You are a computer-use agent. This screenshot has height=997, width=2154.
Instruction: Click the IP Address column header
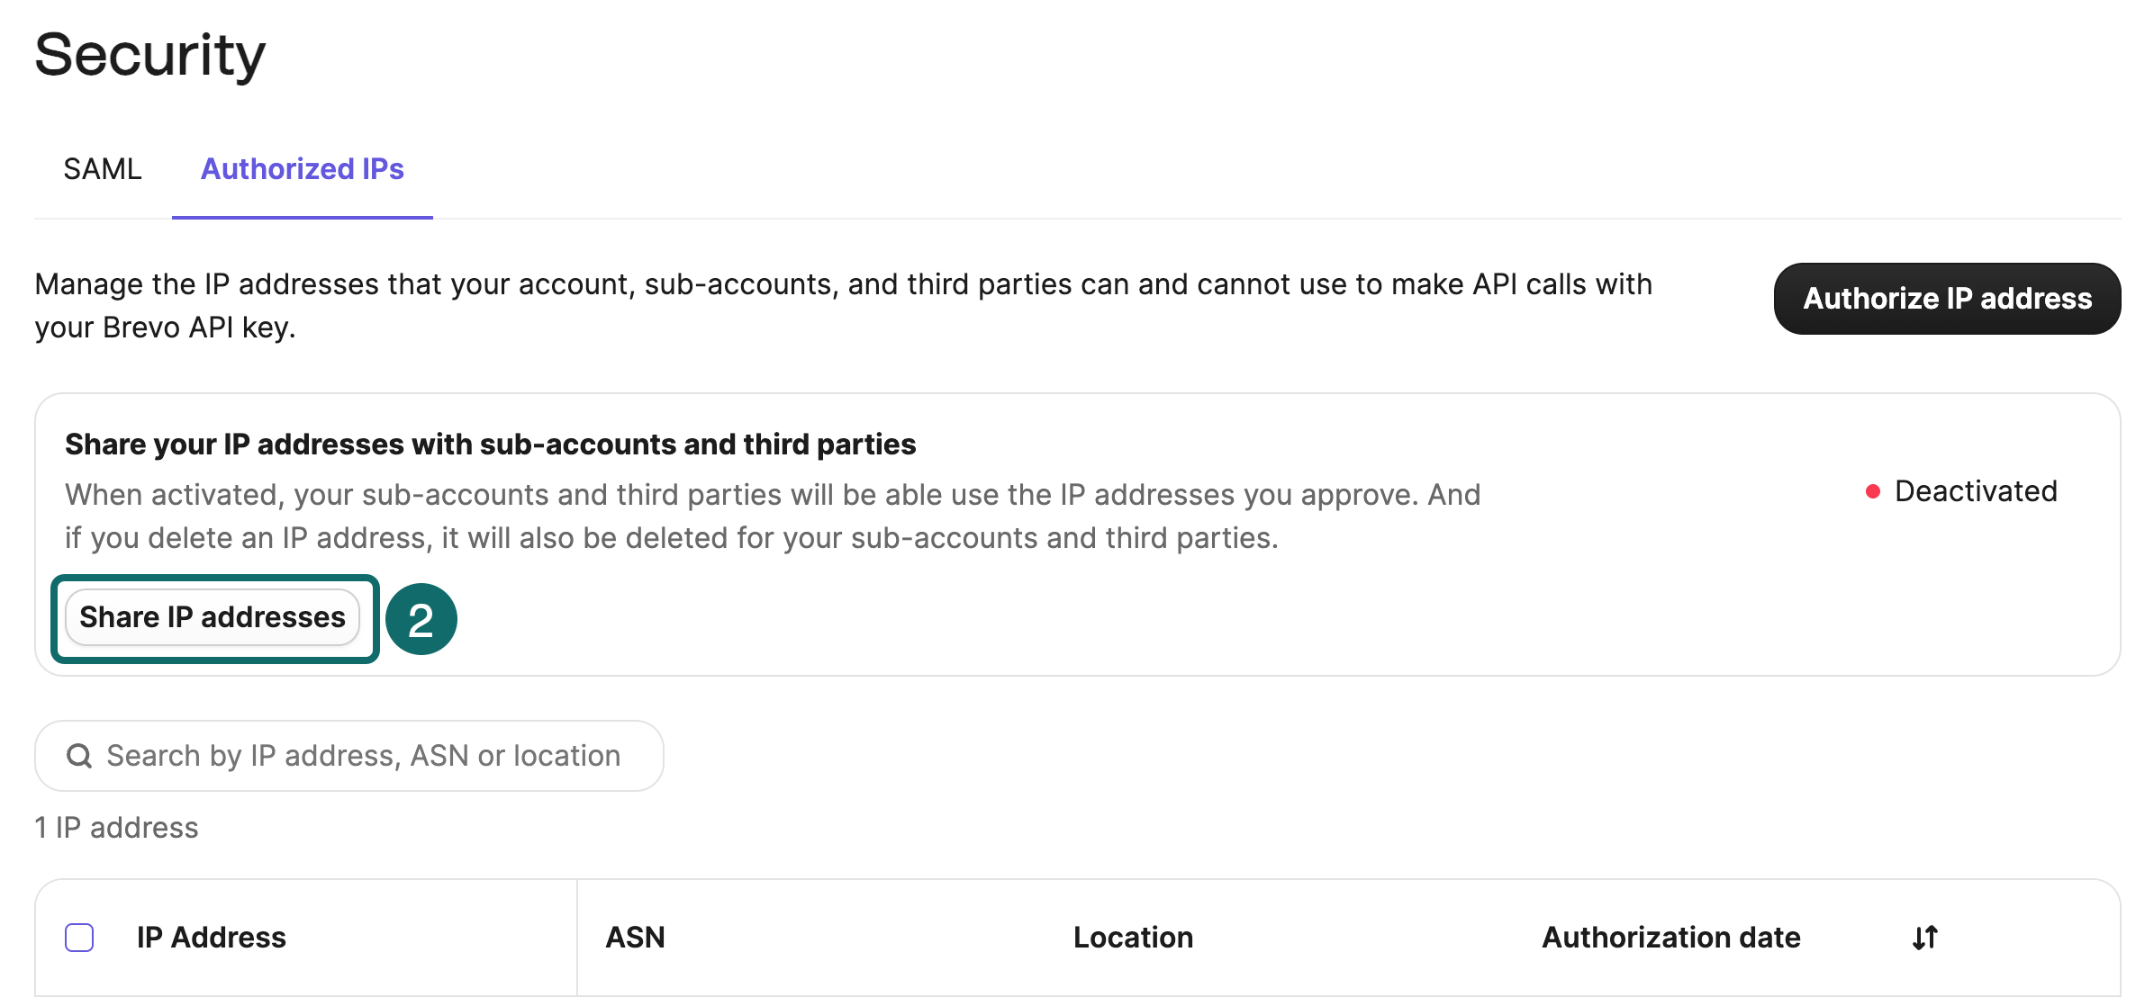[211, 937]
